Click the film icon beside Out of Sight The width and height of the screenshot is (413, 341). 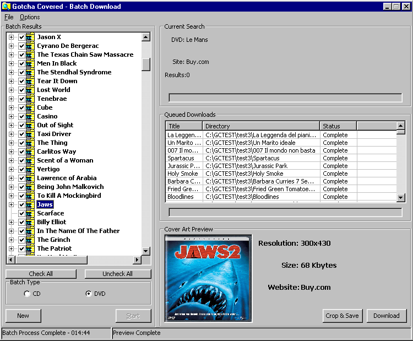tap(30, 125)
